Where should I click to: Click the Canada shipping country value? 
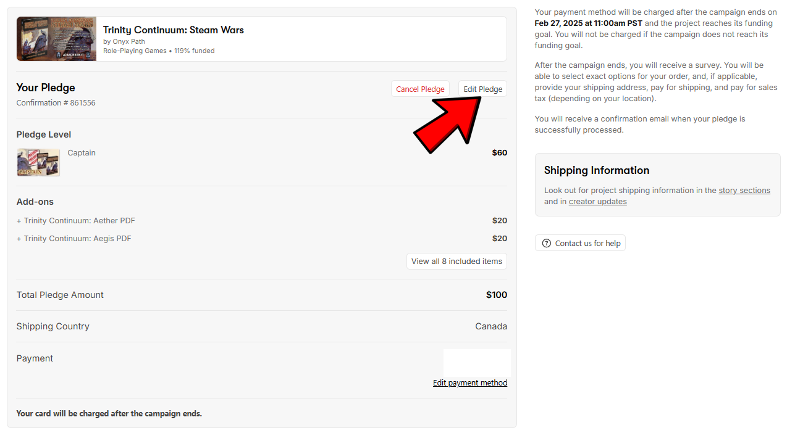[x=490, y=326]
